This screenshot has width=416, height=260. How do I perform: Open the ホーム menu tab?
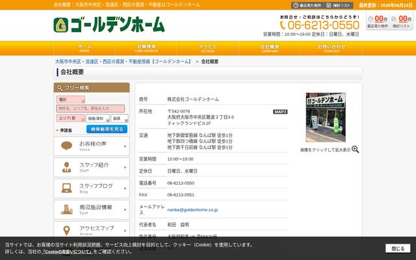click(84, 48)
